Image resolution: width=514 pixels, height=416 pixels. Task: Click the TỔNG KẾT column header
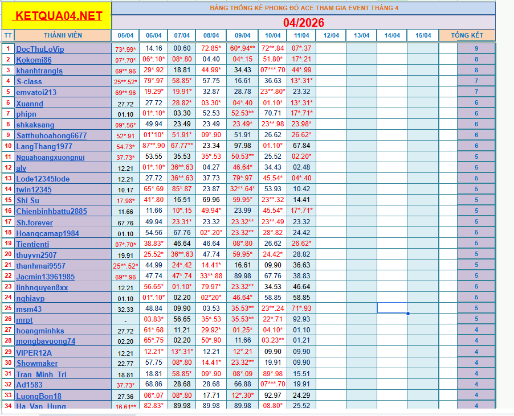point(467,35)
